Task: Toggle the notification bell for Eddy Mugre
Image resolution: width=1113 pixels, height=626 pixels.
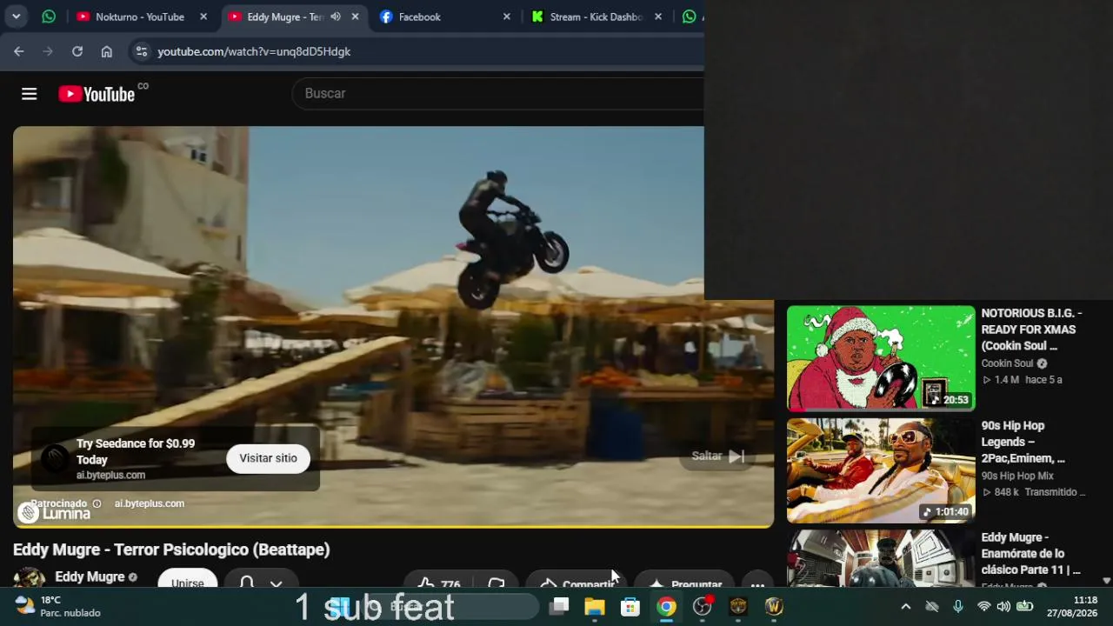Action: pos(247,581)
